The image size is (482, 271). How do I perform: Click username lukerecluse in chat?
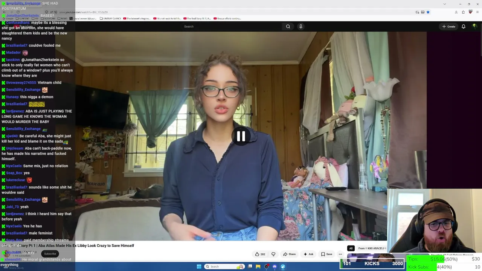point(15,180)
